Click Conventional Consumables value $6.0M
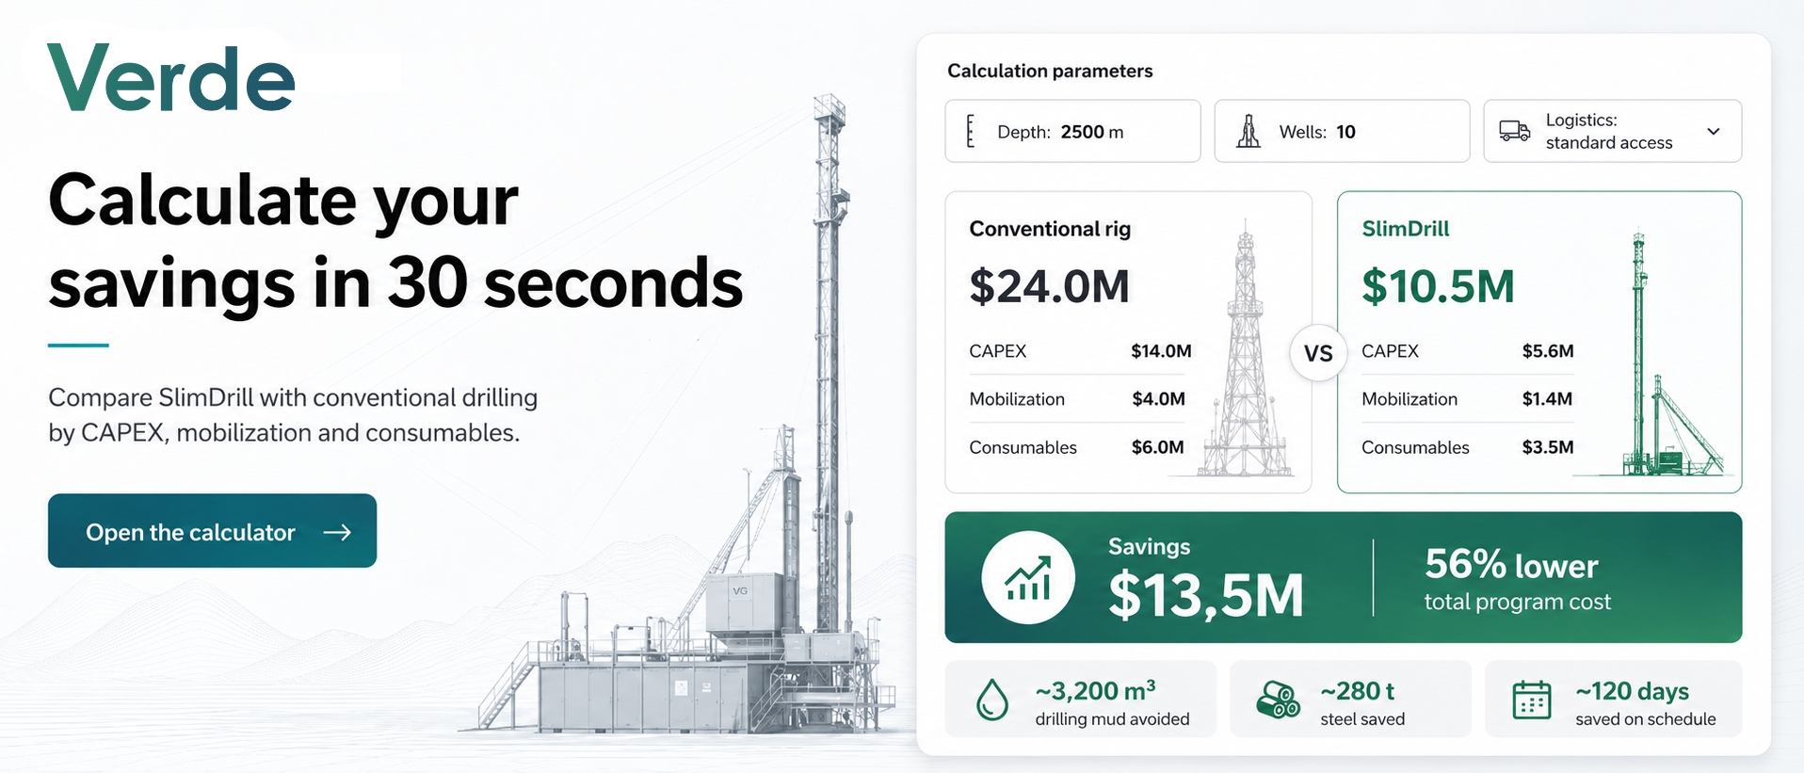The width and height of the screenshot is (1804, 773). point(1157,447)
